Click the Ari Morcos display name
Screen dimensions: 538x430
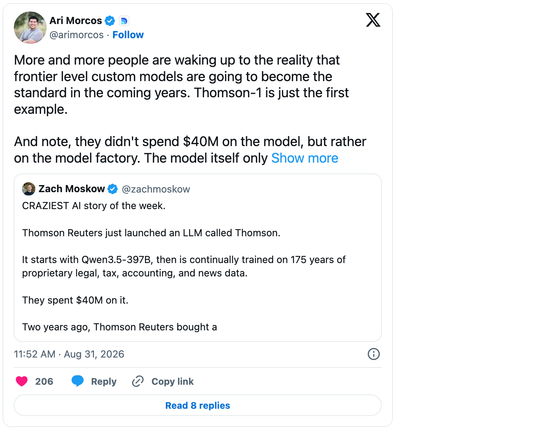(x=76, y=20)
